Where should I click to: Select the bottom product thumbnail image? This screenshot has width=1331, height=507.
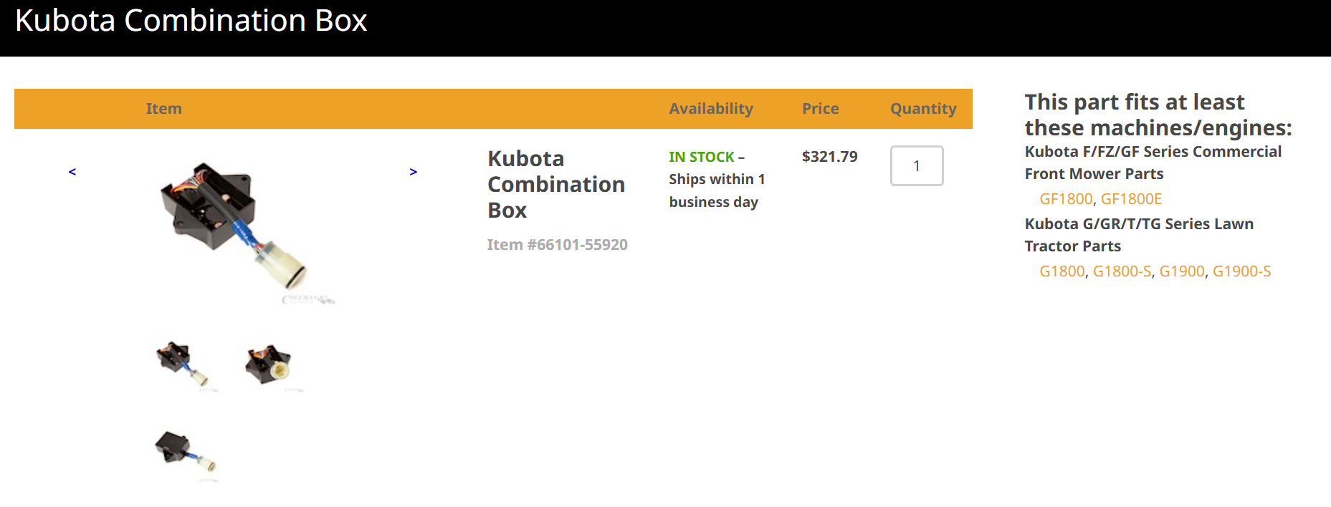pyautogui.click(x=184, y=453)
